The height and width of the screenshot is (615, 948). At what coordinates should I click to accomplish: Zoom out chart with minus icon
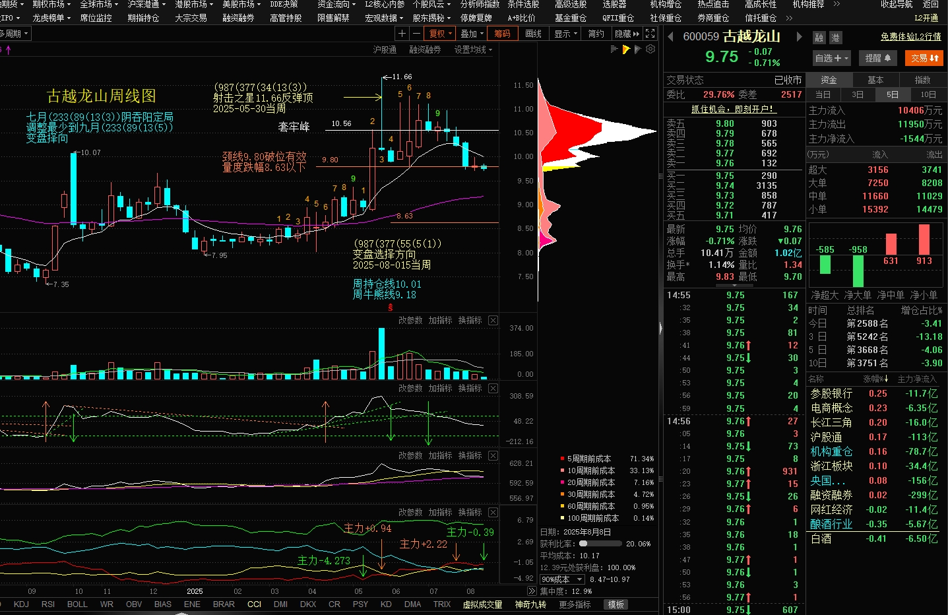pyautogui.click(x=416, y=34)
